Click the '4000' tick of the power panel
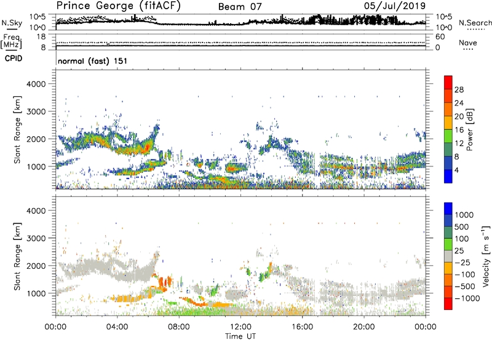Image resolution: width=492 pixels, height=340 pixels. point(36,84)
